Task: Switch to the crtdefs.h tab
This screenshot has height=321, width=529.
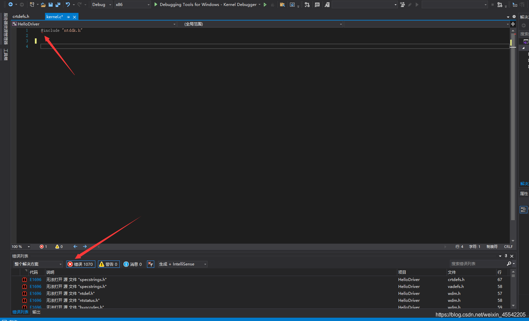Action: pos(21,17)
